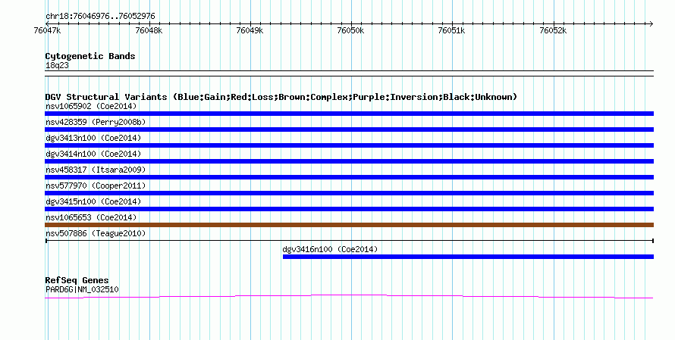Click the 76052k ruler tick label
This screenshot has width=675, height=340.
point(553,30)
